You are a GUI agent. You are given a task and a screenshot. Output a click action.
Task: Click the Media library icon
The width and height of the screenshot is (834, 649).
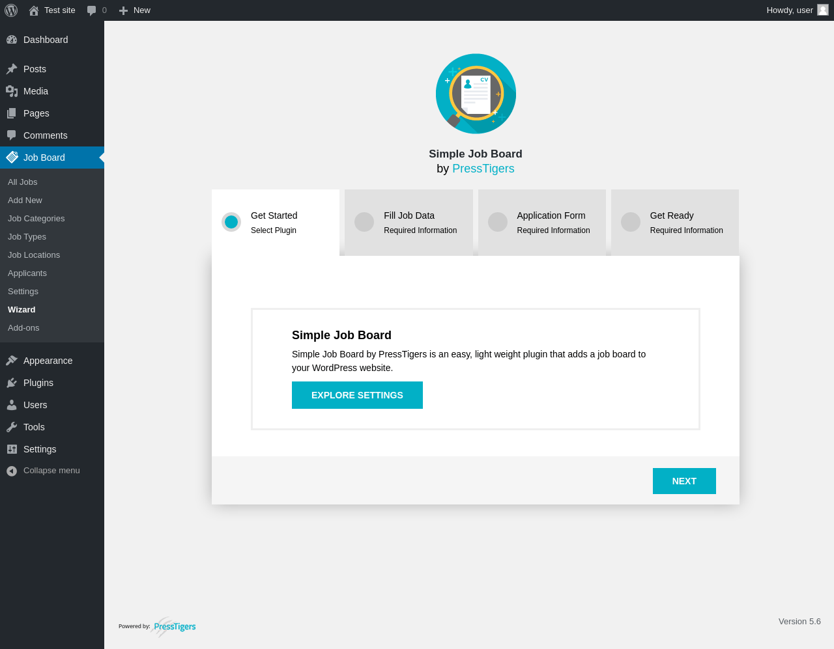coord(12,91)
